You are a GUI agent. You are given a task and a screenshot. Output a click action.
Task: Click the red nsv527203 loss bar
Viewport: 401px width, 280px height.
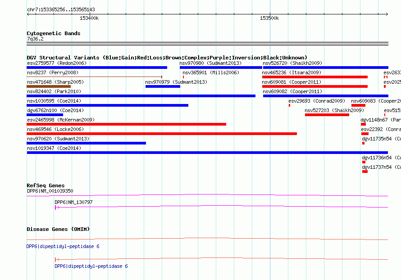[x=327, y=115]
